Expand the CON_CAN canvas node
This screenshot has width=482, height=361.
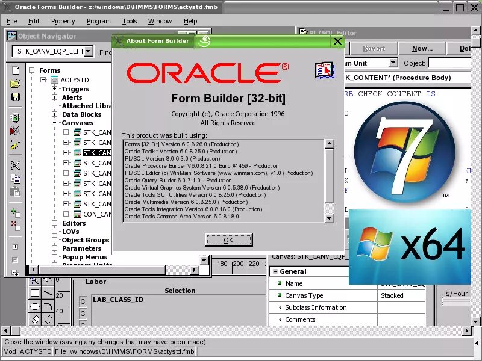(66, 214)
